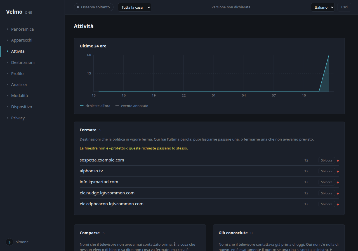Open the Italiano language dropdown
Image resolution: width=358 pixels, height=251 pixels.
[x=323, y=7]
